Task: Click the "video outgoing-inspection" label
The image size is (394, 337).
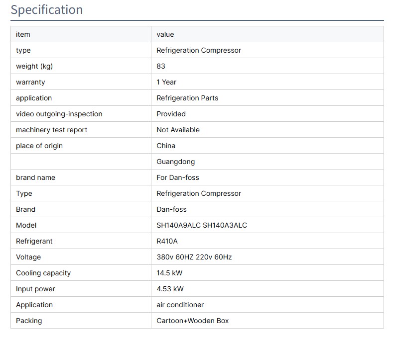Action: point(59,114)
